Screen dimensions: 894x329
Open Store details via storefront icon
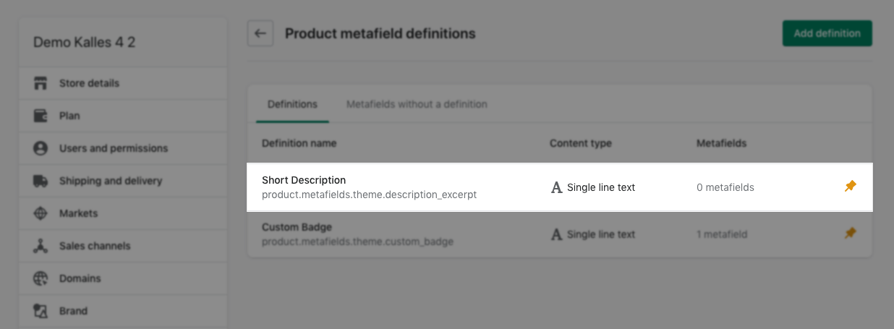tap(41, 83)
